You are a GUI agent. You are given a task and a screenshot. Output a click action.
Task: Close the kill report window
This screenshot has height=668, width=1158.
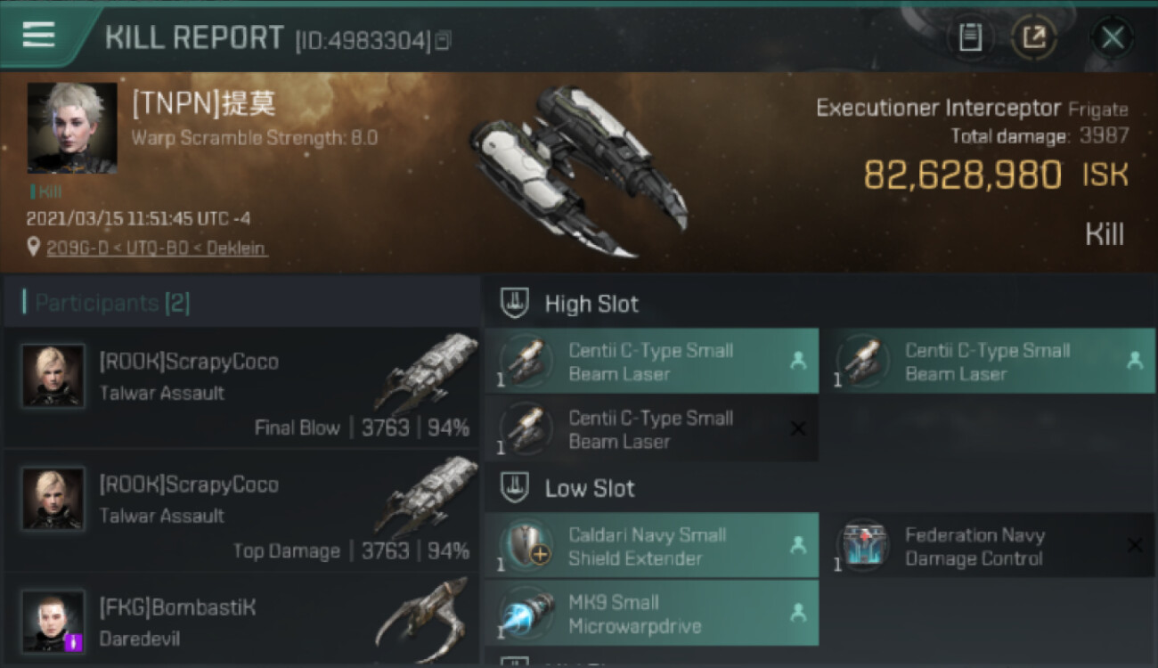[x=1112, y=37]
